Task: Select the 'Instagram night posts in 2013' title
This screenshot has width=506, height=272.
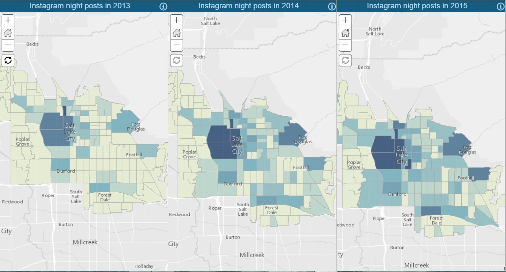Action: (x=80, y=6)
